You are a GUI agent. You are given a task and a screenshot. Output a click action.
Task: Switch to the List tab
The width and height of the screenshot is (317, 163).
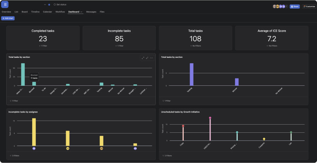[x=16, y=12]
